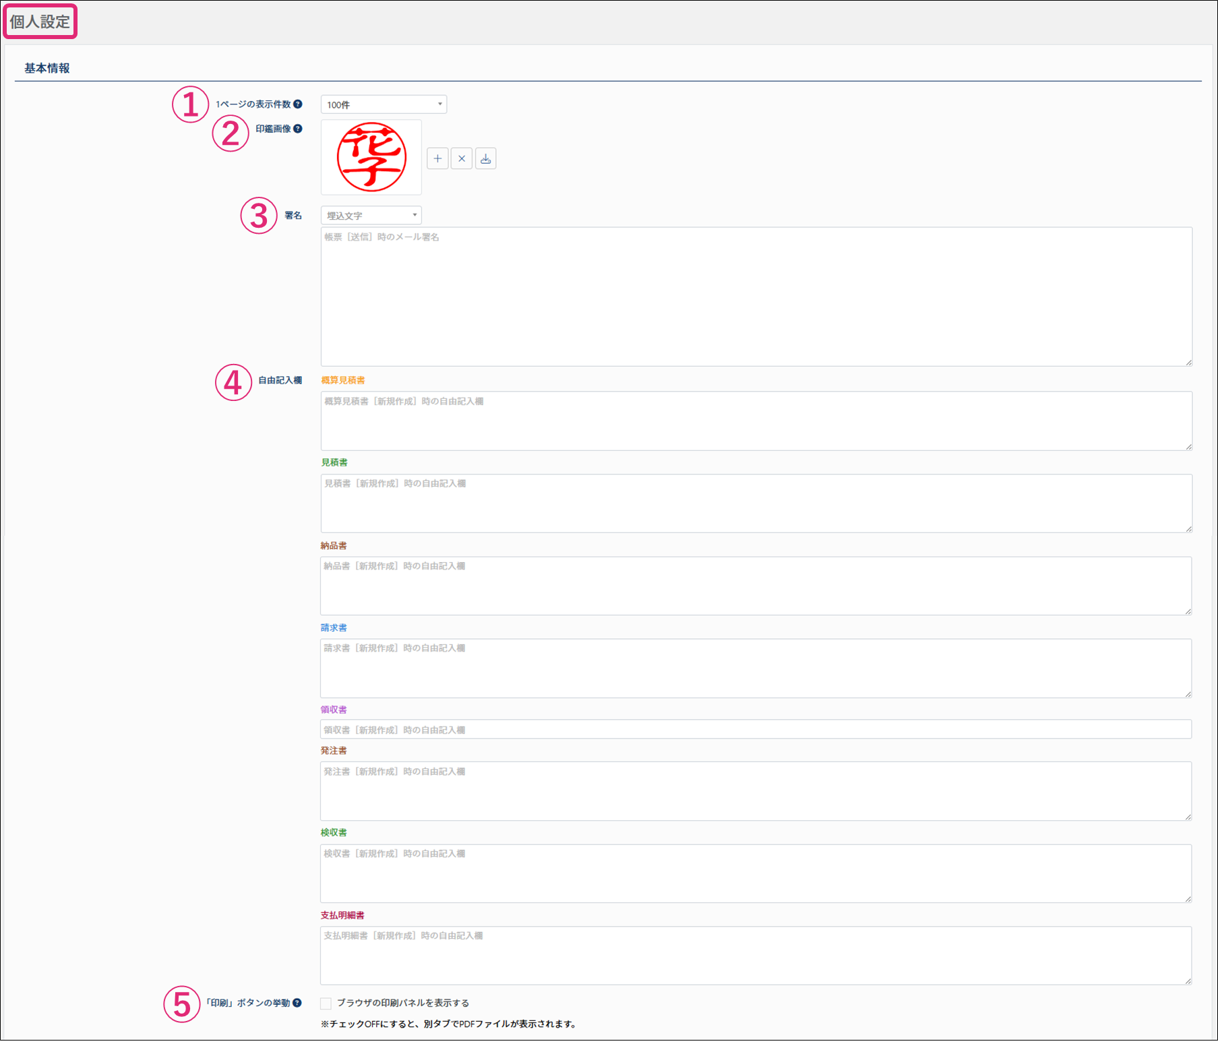Remove the seal image with X icon
Screen dimensions: 1218x1054
click(462, 158)
